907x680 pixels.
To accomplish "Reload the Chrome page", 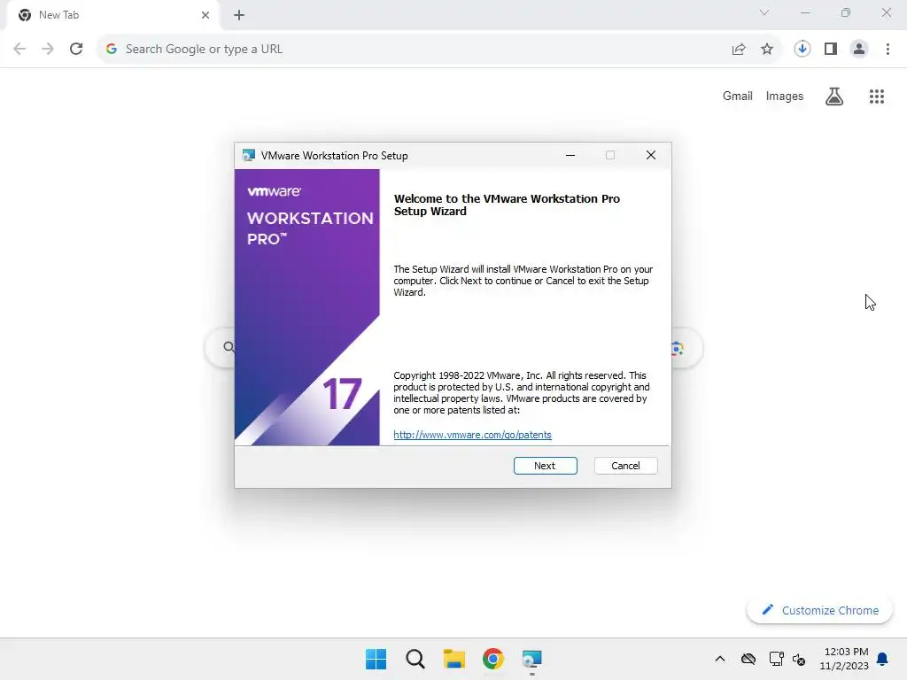I will (x=76, y=49).
